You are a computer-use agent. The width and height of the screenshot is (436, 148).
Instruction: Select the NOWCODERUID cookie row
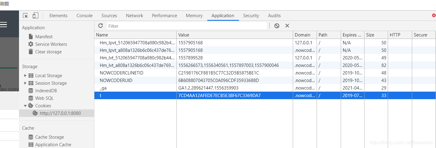(x=265, y=80)
